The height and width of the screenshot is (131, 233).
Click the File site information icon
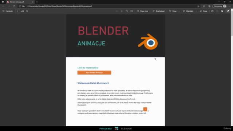[x=22, y=6]
